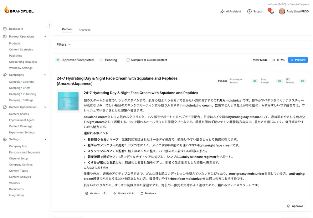
Task: Click the Pending status badge
Action: tap(223, 81)
